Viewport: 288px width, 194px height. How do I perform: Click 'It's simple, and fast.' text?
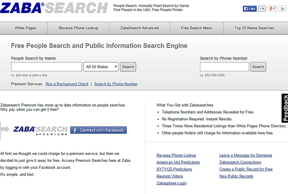pyautogui.click(x=17, y=175)
